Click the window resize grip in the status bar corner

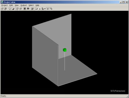[127, 96]
